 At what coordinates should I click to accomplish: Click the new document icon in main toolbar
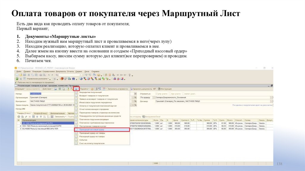[x=17, y=75]
